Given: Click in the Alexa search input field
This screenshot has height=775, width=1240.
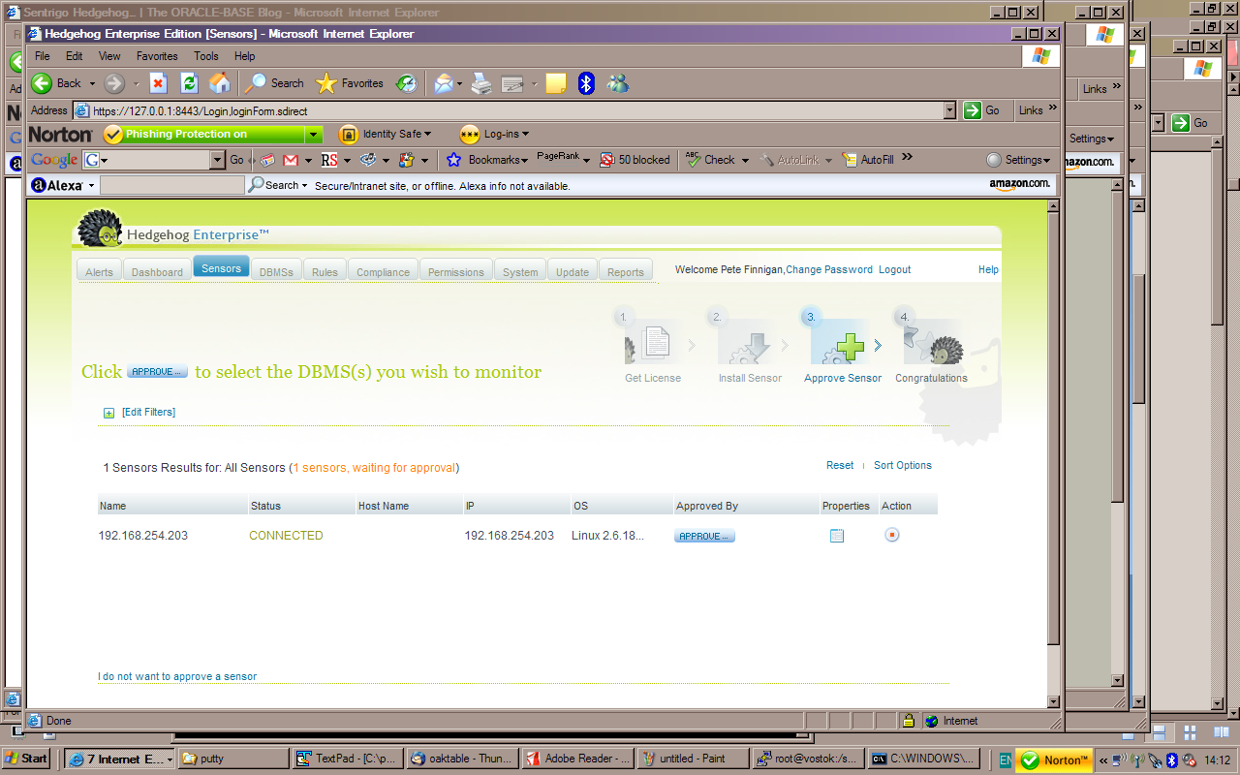Looking at the screenshot, I should 172,185.
